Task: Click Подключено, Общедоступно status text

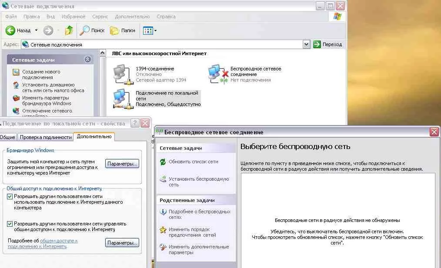Action: click(x=168, y=105)
